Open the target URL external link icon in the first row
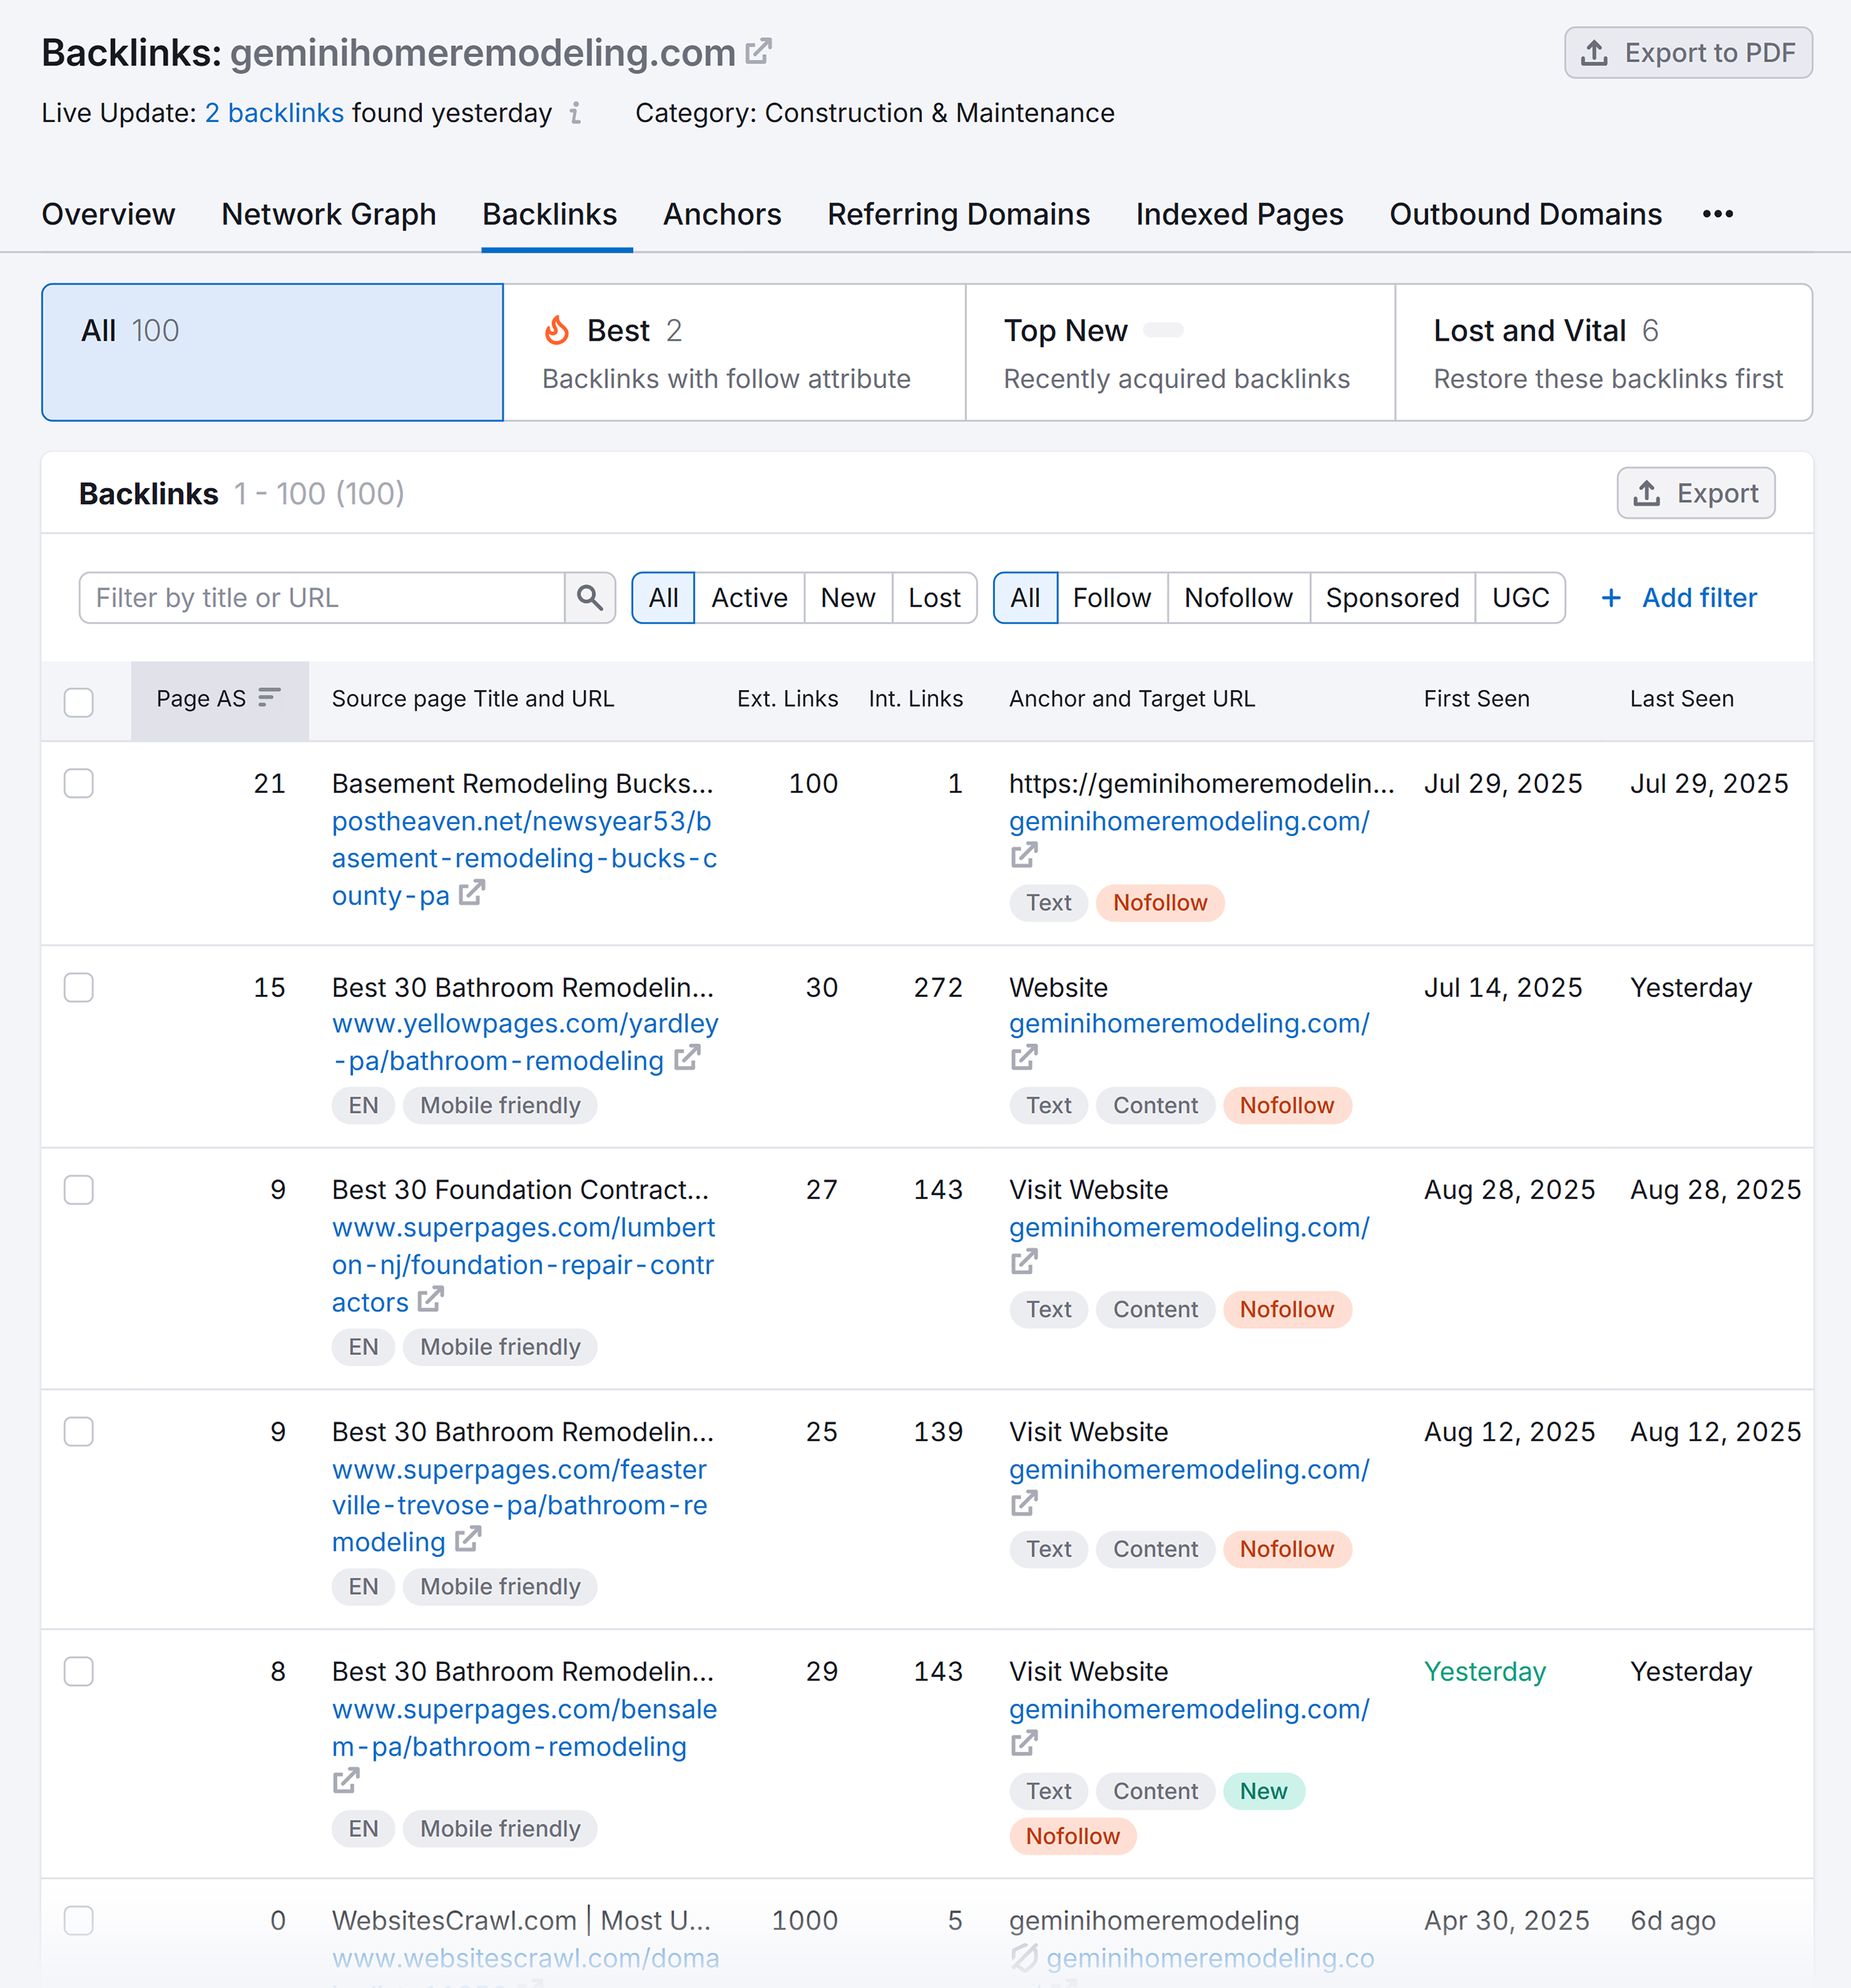This screenshot has width=1851, height=1988. (x=1024, y=855)
